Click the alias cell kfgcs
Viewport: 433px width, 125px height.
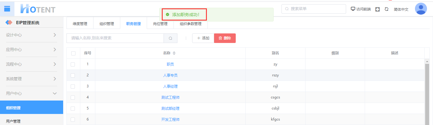[x=275, y=119]
